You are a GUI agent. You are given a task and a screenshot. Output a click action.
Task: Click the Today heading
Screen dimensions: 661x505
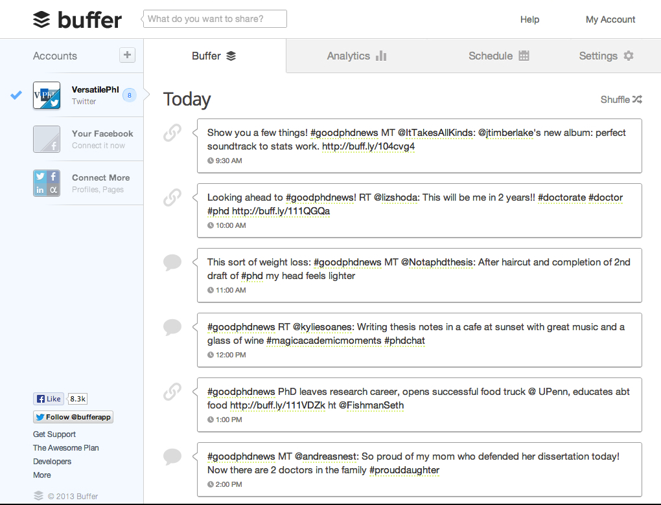click(x=187, y=100)
